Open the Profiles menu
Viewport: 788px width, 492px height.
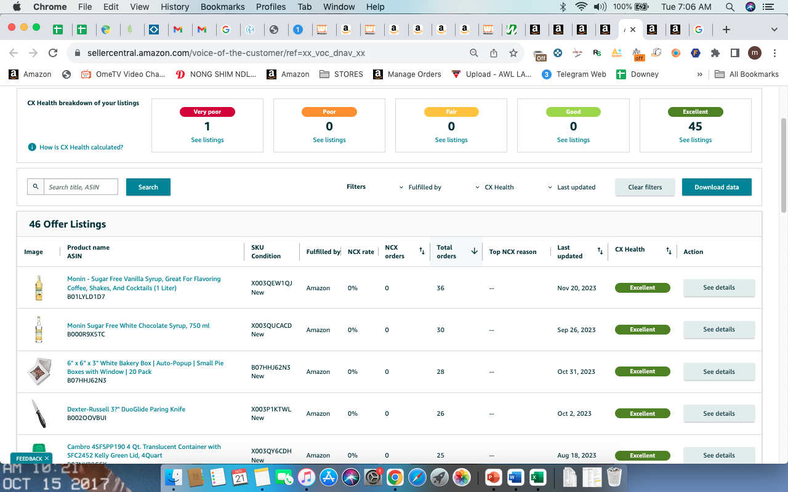(271, 7)
